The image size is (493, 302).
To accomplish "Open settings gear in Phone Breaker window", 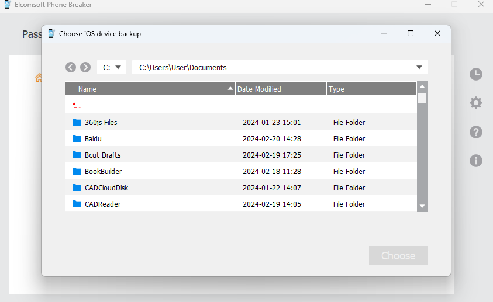I will coord(476,103).
